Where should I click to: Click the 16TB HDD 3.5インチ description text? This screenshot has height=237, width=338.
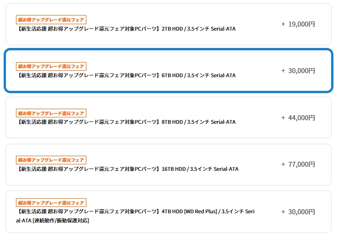click(x=128, y=169)
